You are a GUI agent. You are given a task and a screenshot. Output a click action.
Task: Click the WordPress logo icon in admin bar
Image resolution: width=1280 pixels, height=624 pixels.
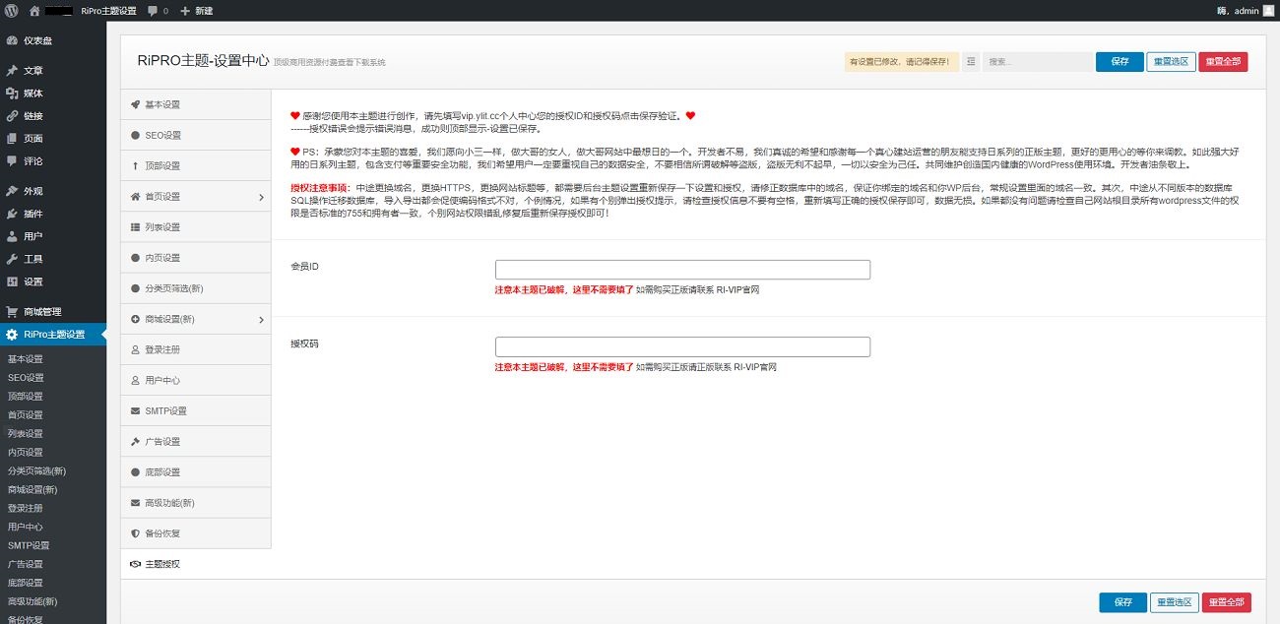pyautogui.click(x=11, y=10)
